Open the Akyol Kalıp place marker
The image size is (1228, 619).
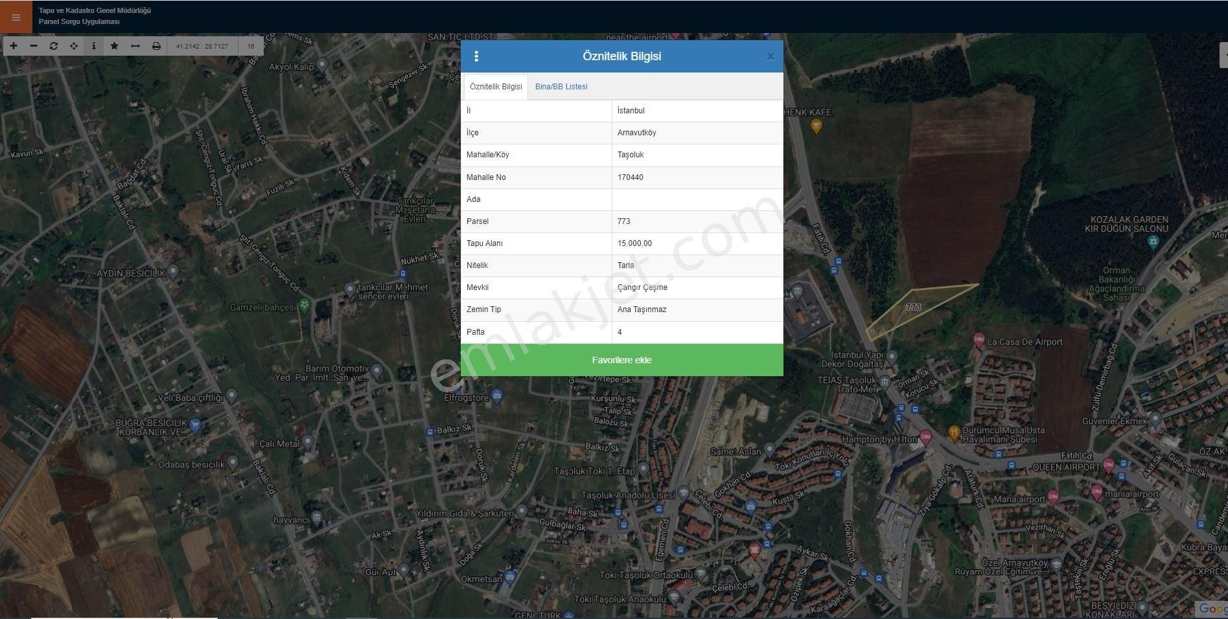[x=322, y=64]
